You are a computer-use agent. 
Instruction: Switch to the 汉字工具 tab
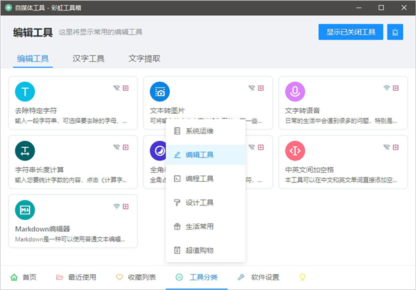tap(89, 59)
